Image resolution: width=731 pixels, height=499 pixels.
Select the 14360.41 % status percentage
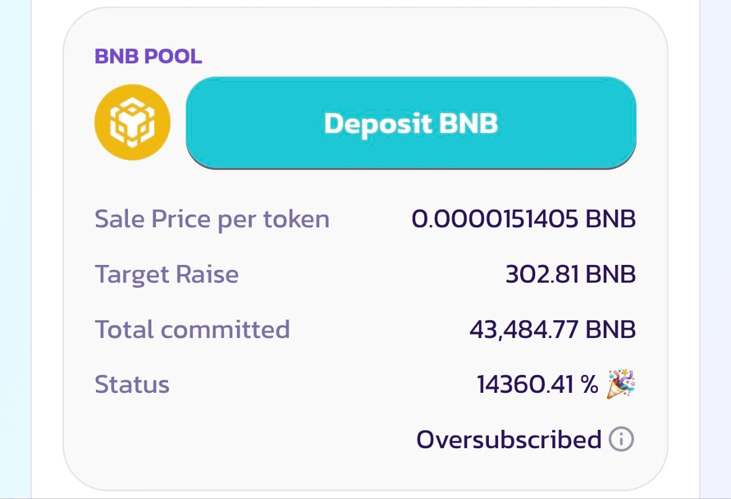click(x=537, y=384)
